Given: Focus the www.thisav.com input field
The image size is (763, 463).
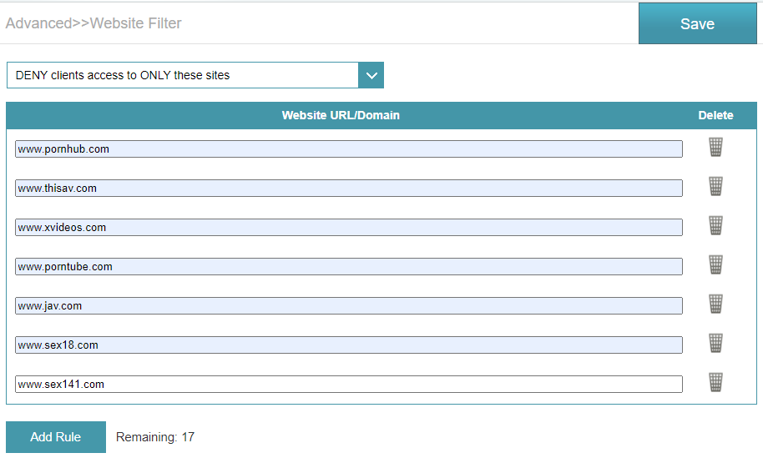Looking at the screenshot, I should click(x=348, y=189).
